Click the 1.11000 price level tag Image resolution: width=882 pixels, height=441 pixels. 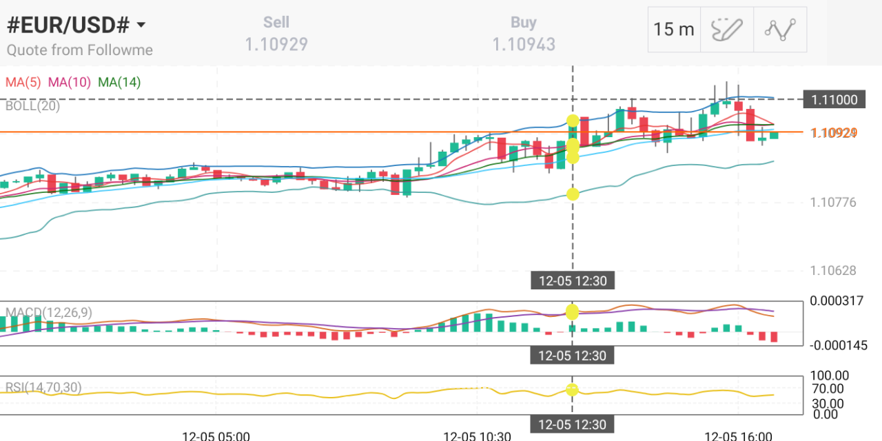click(834, 100)
